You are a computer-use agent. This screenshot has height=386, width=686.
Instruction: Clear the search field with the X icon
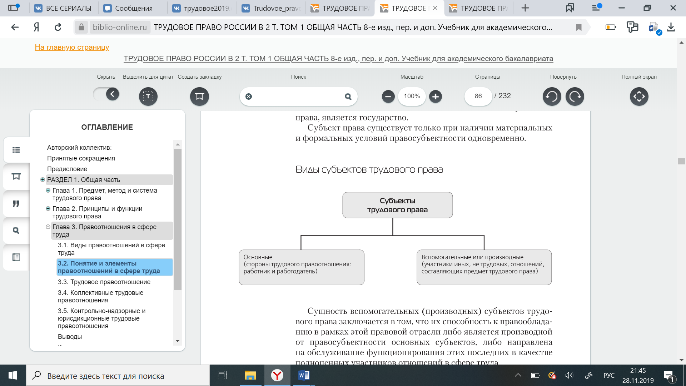coord(249,96)
